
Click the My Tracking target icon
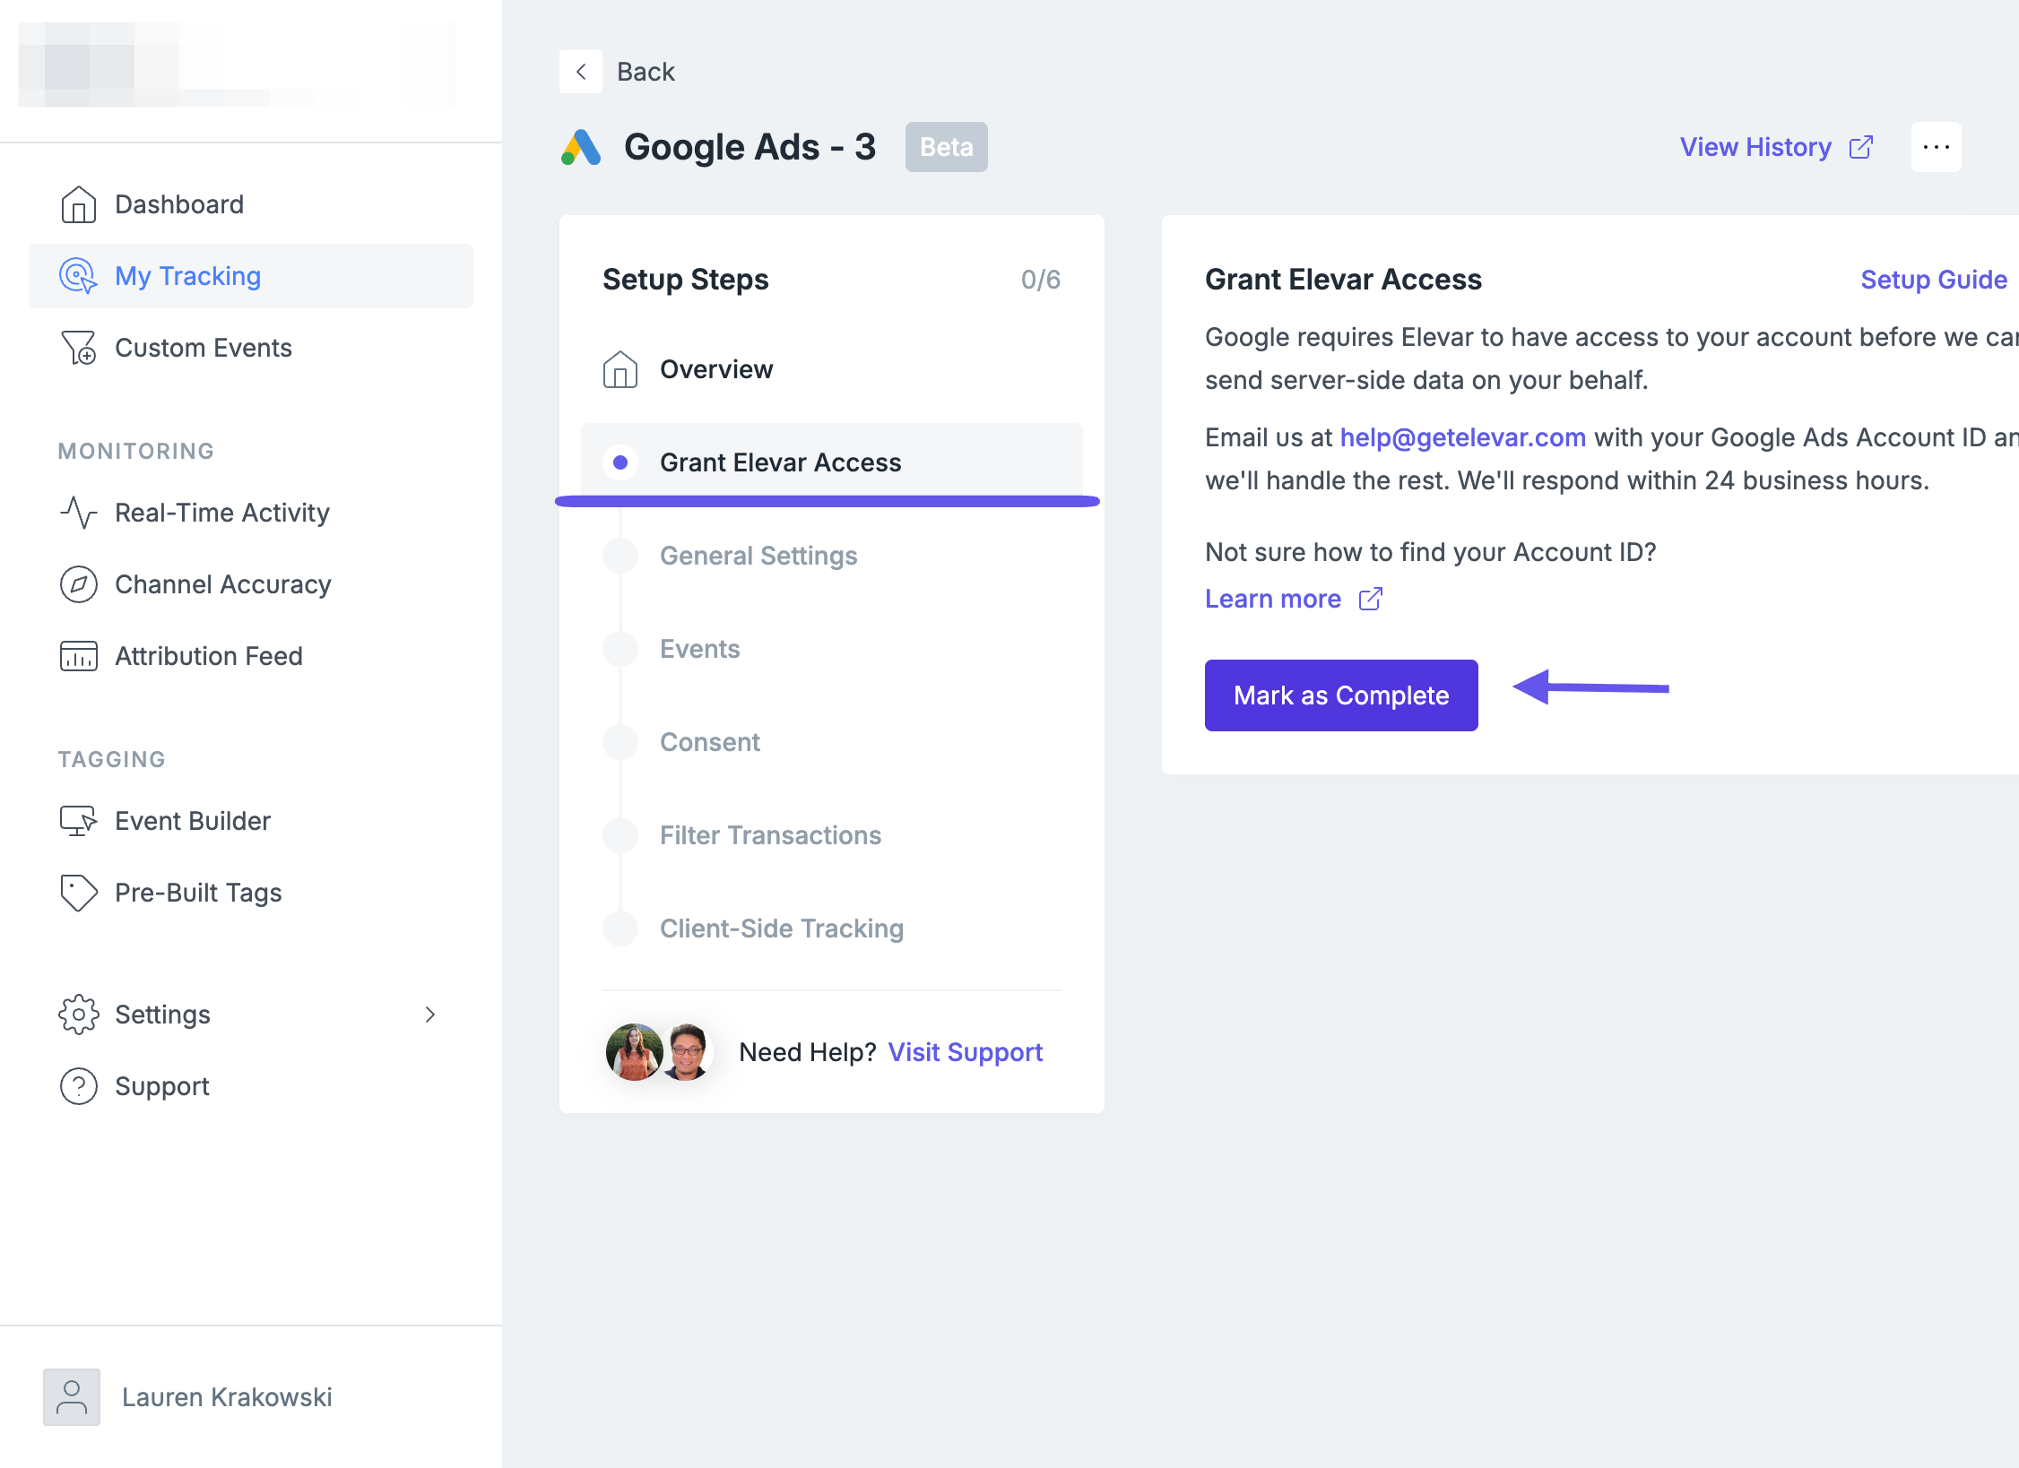(78, 276)
